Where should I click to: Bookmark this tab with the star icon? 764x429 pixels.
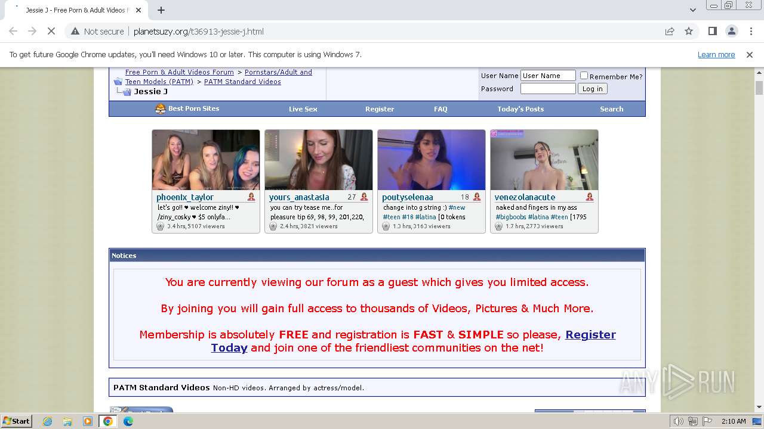tap(689, 31)
